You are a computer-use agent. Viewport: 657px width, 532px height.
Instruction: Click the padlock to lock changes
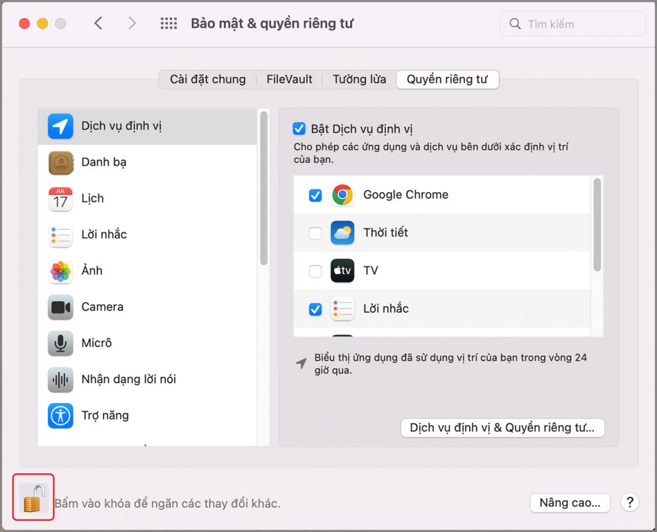[32, 497]
